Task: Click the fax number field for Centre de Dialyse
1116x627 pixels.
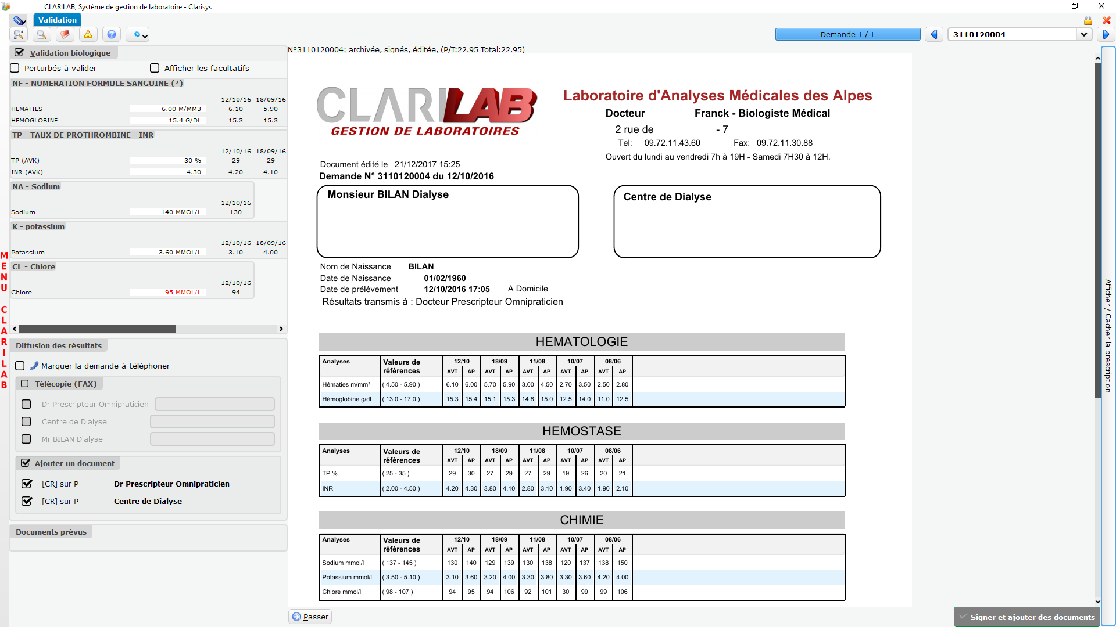Action: pyautogui.click(x=212, y=421)
